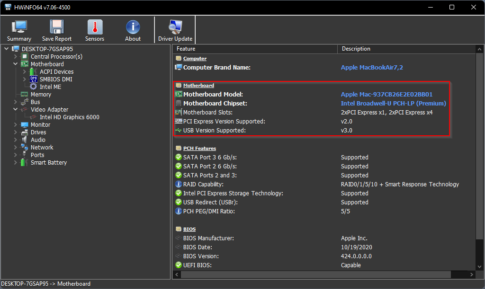Screen dimensions: 485x289
Task: Click the Intel ME icon
Action: [33, 87]
